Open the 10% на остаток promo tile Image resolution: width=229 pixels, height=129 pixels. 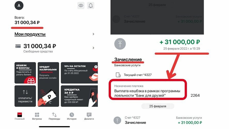click(x=79, y=73)
